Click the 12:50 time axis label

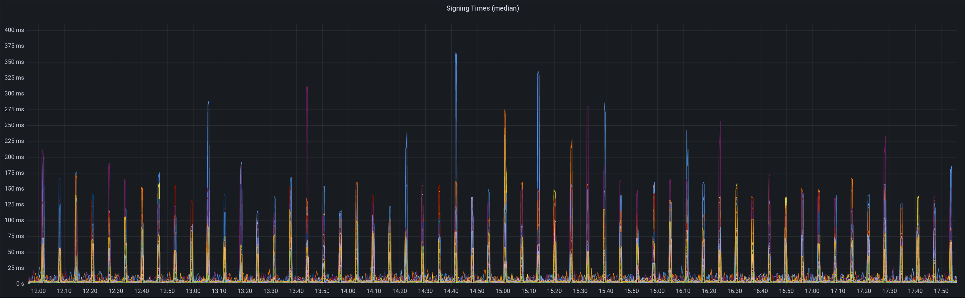click(167, 291)
